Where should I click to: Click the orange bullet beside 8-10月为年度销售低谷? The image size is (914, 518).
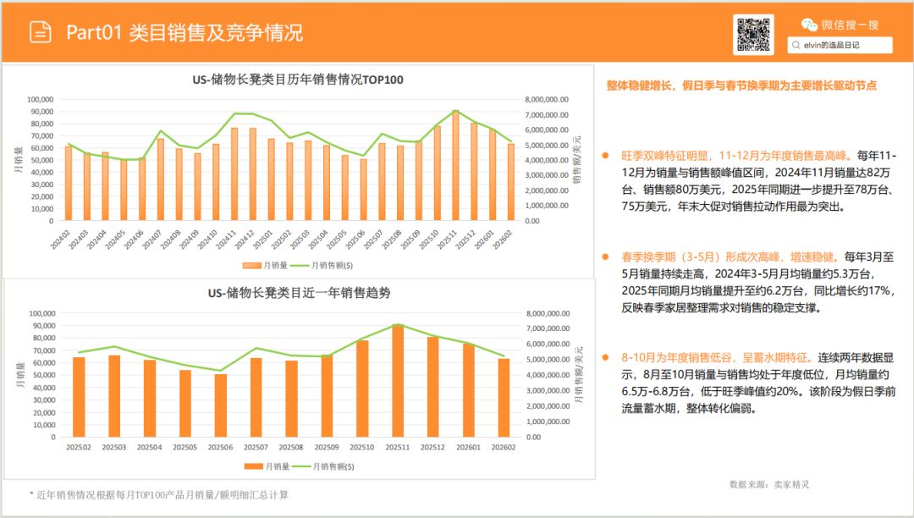pos(603,356)
